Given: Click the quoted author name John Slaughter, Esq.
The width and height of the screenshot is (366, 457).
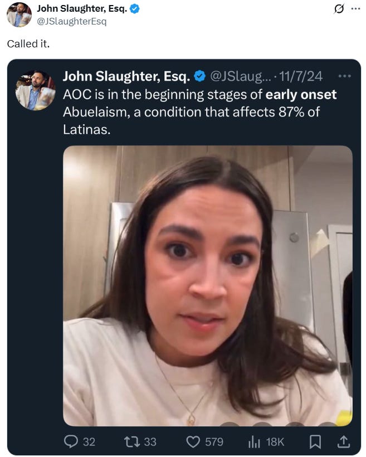Looking at the screenshot, I should 126,76.
